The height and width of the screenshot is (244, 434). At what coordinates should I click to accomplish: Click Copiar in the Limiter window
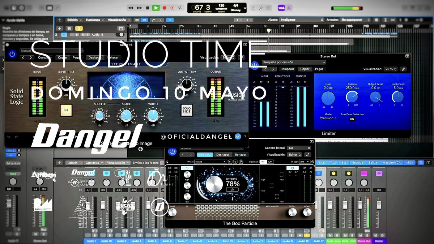point(305,69)
